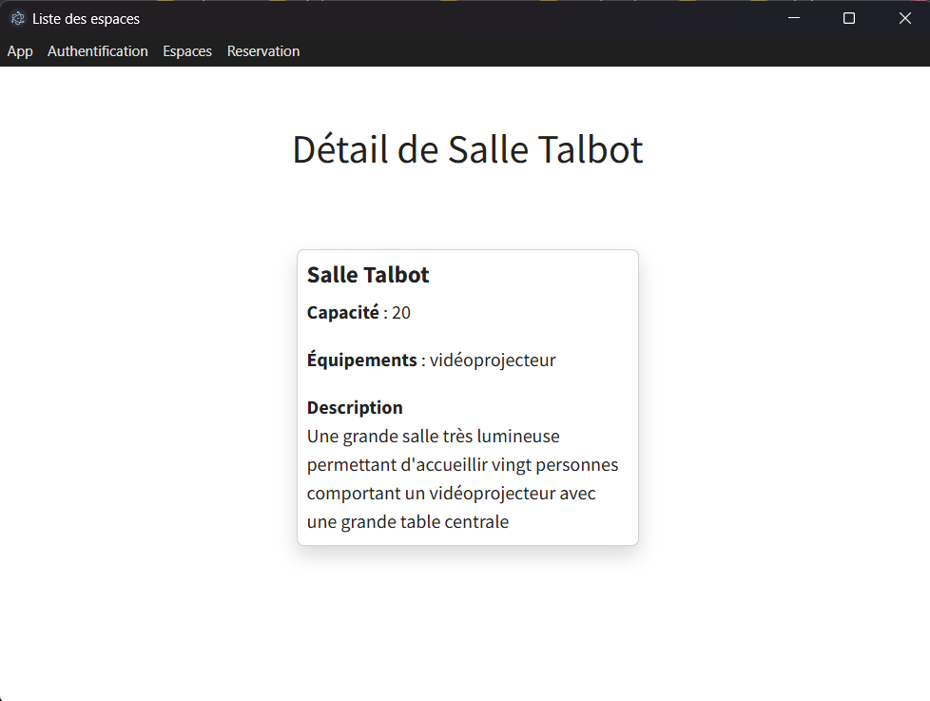Click the line "une grande table centrale"
The width and height of the screenshot is (930, 701).
pos(408,522)
